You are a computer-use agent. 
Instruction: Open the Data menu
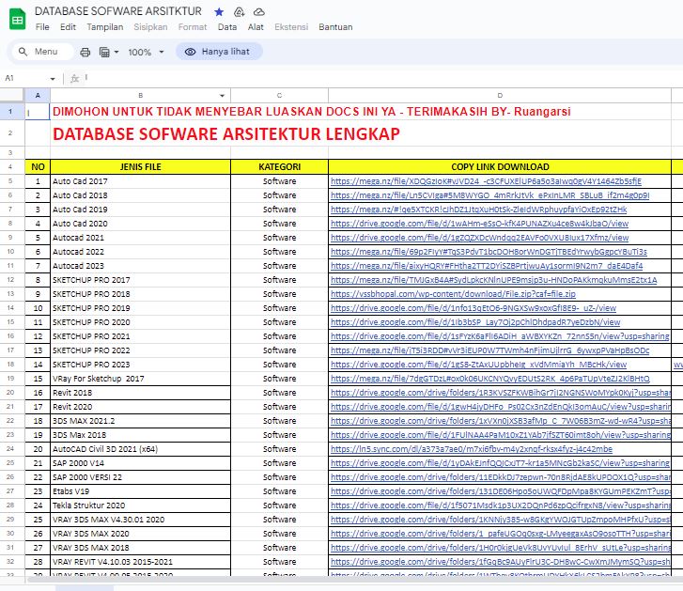point(227,27)
